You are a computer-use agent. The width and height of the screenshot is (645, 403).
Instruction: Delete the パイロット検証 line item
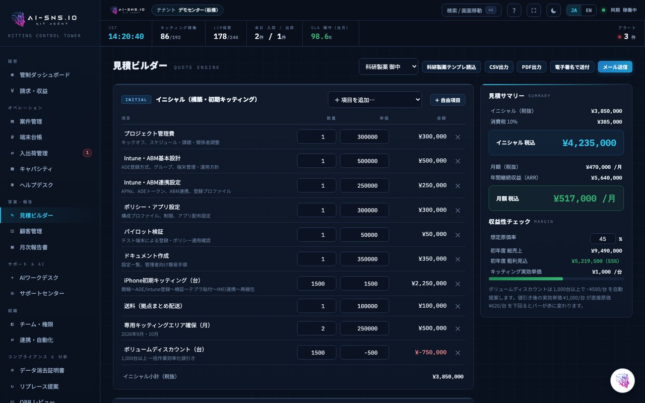458,235
